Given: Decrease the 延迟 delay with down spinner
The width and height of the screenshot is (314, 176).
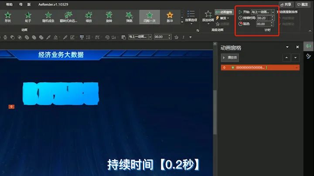Looking at the screenshot, I should point(272,25).
